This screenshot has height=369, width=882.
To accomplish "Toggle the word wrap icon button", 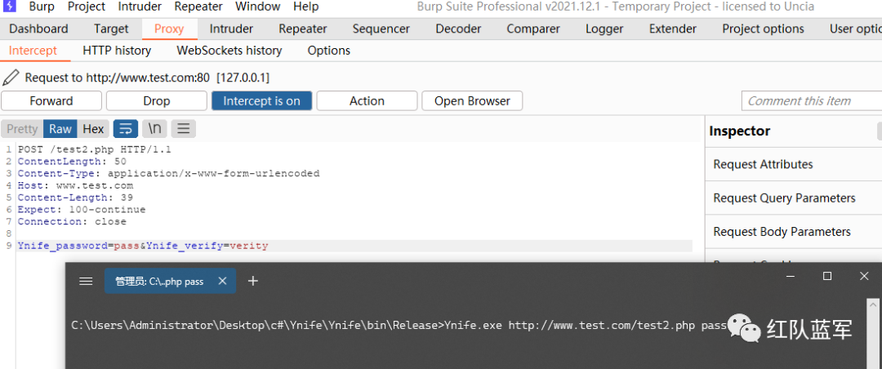I will pyautogui.click(x=126, y=129).
